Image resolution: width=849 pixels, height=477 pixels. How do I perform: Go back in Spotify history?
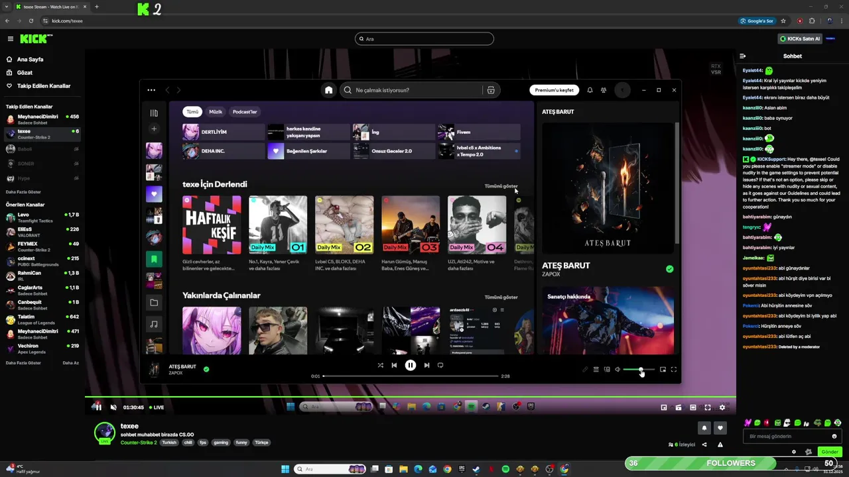click(x=167, y=90)
